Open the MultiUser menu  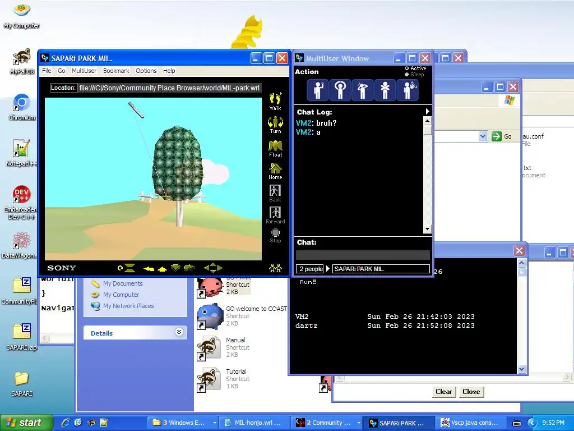pyautogui.click(x=84, y=71)
